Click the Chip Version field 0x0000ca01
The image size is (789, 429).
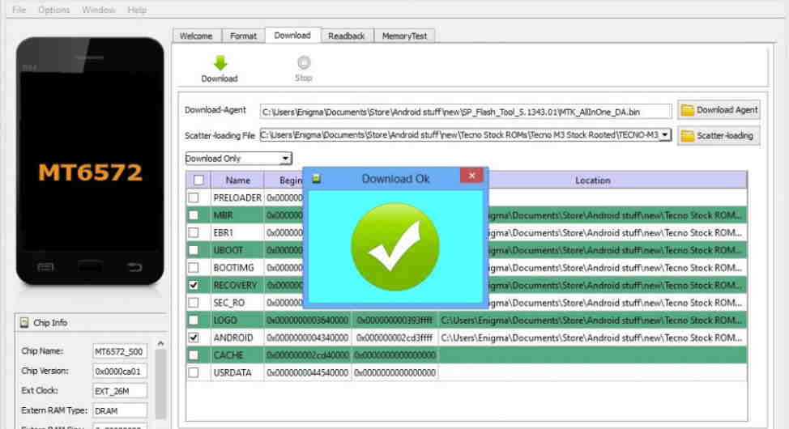click(x=120, y=372)
